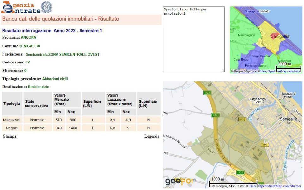304x190 pixels.
Task: Click Negozi rental minimum 6,3
Action: click(x=112, y=128)
